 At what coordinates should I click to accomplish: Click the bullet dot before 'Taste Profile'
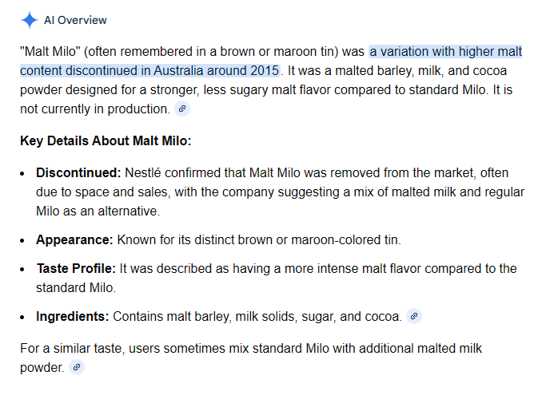coord(22,270)
